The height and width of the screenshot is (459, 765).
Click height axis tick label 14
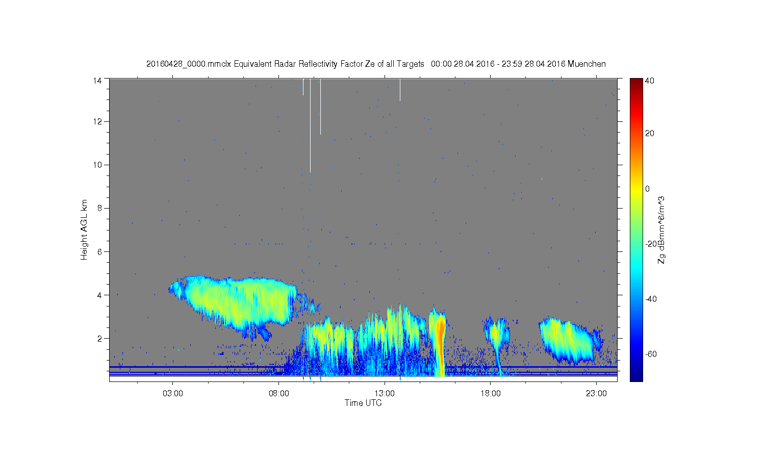pyautogui.click(x=97, y=80)
